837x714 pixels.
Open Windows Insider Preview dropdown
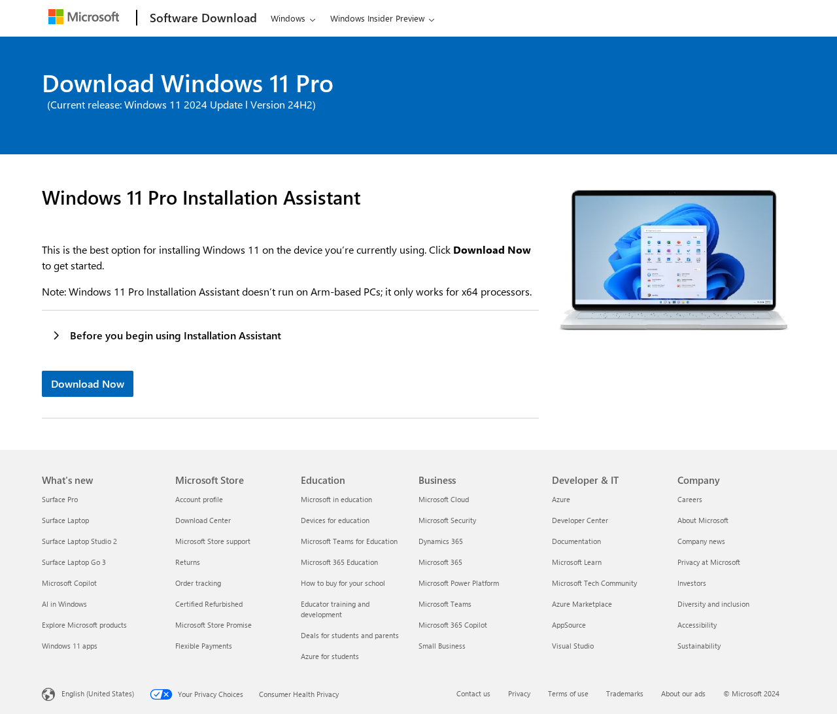click(382, 19)
